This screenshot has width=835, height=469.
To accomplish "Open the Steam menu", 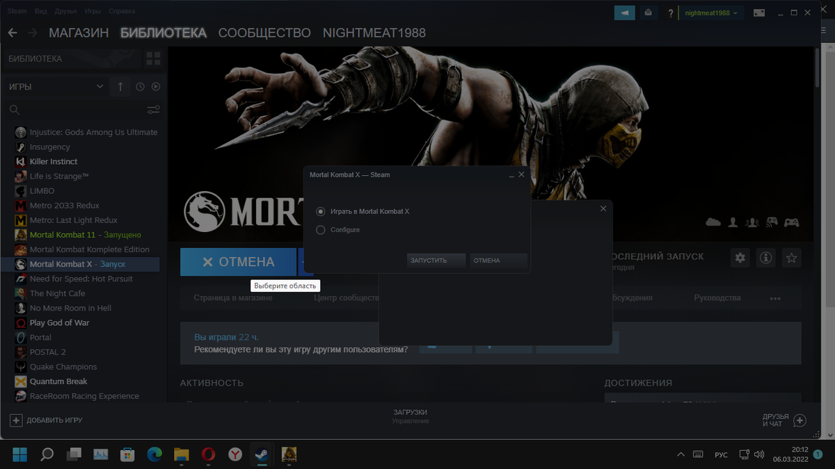I will 17,11.
